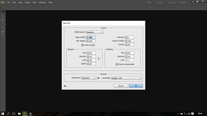Click the help icon at dialog bottom-left
Viewport: 207px width, 116px height.
65,86
